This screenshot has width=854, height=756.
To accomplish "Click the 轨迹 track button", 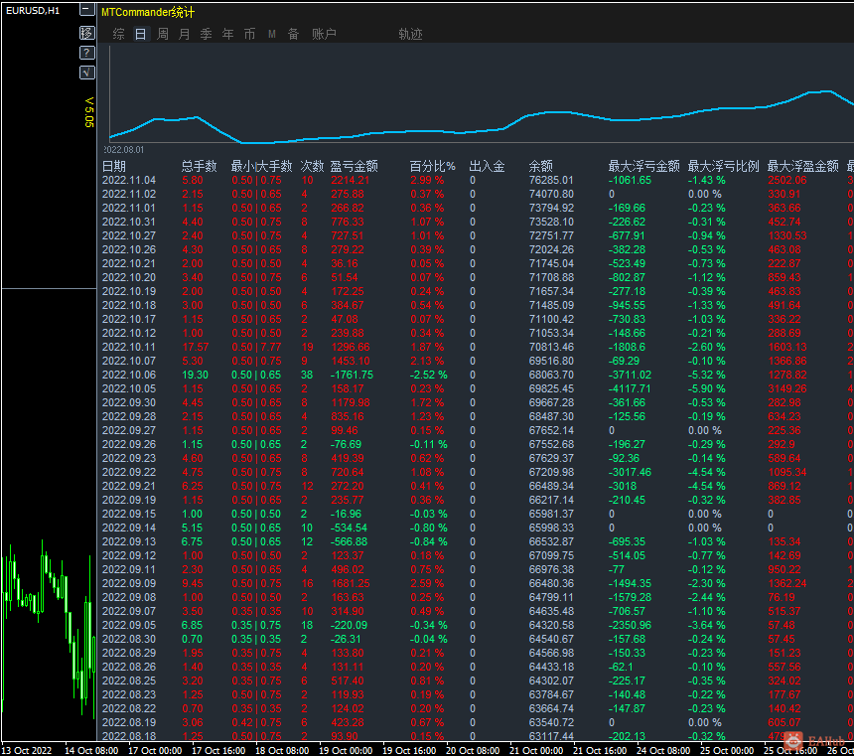I will (411, 35).
